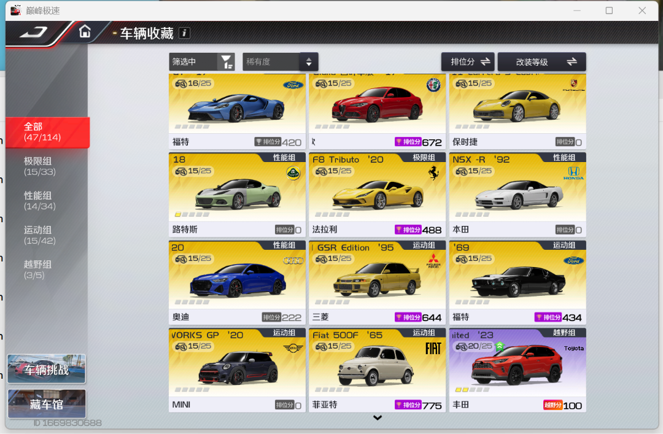The width and height of the screenshot is (663, 434).
Task: Click the gray 排位分 222 badge on 奥迪 card
Action: (x=271, y=317)
